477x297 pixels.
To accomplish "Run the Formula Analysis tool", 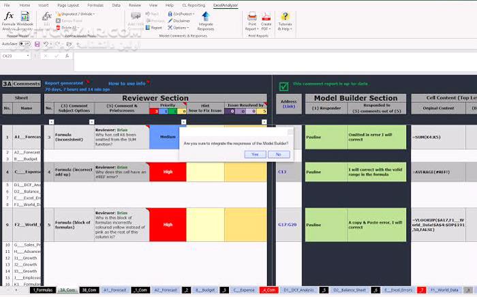I will [8, 20].
